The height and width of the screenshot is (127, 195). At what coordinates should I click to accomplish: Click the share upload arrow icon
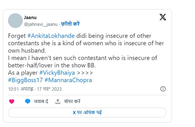[x=58, y=101]
